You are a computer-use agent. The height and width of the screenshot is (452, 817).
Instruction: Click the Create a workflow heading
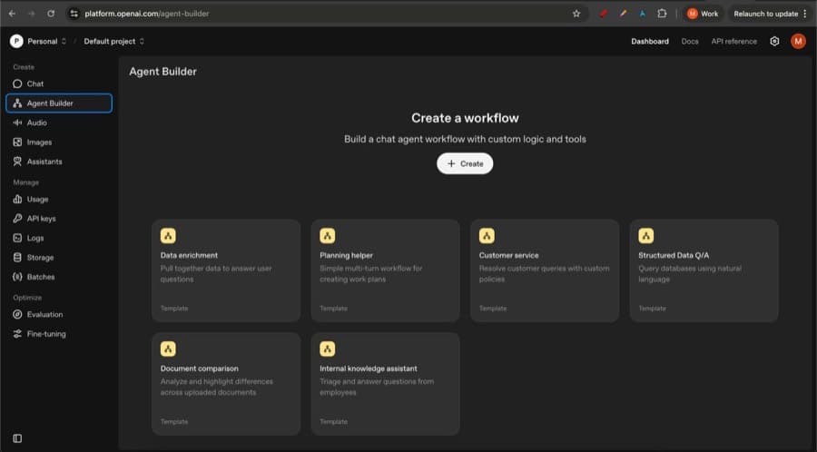(x=465, y=118)
